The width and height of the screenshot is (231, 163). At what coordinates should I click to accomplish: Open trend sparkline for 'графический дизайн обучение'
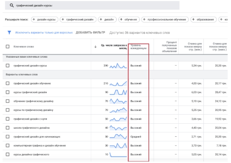pyautogui.click(x=118, y=84)
